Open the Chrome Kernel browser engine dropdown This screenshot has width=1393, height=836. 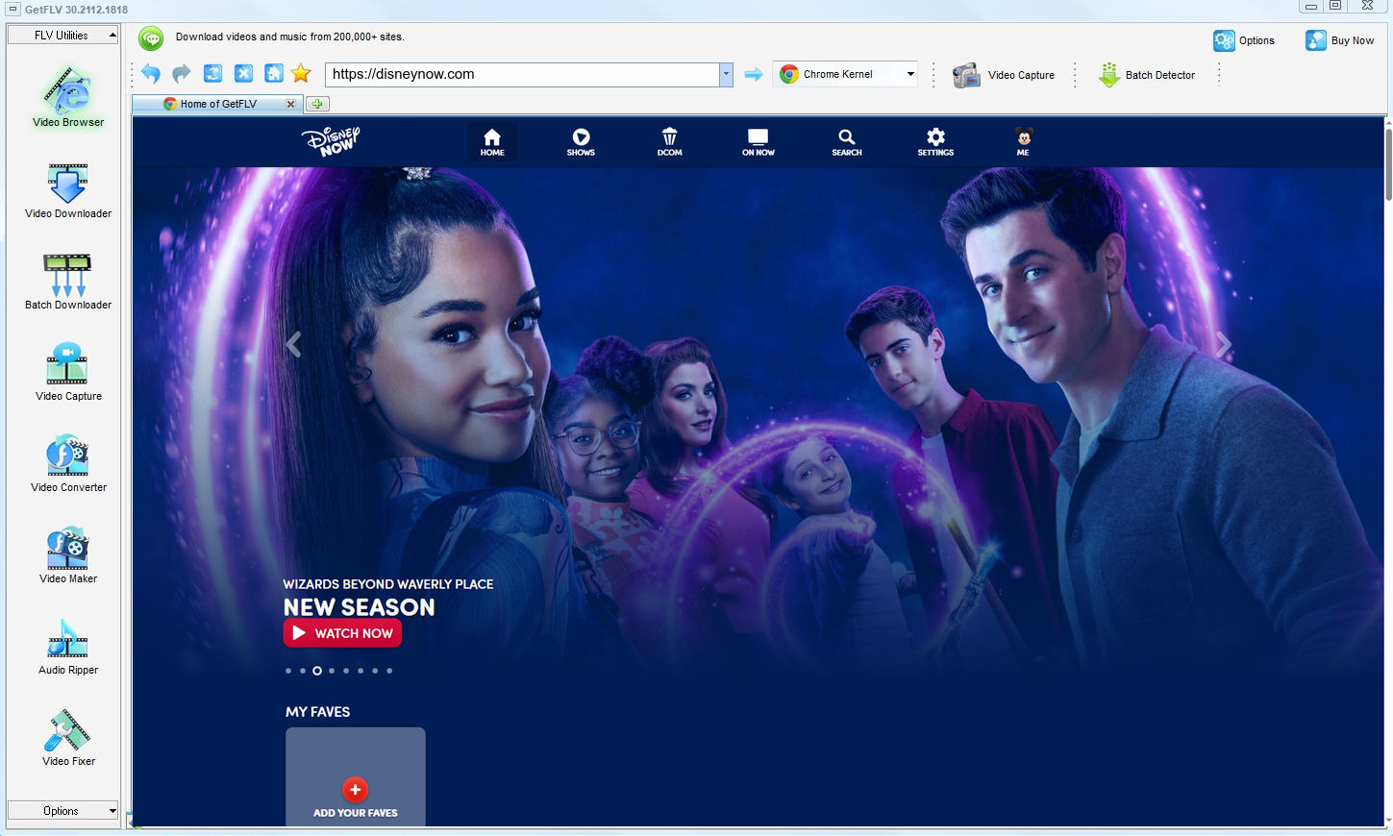(x=846, y=74)
